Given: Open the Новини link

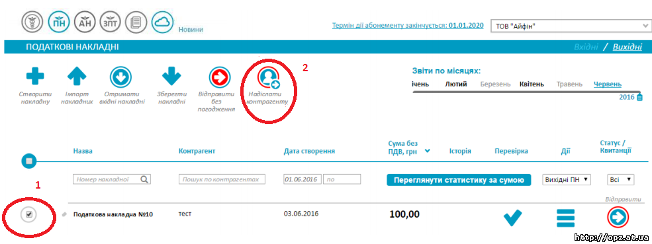Looking at the screenshot, I should [x=191, y=30].
